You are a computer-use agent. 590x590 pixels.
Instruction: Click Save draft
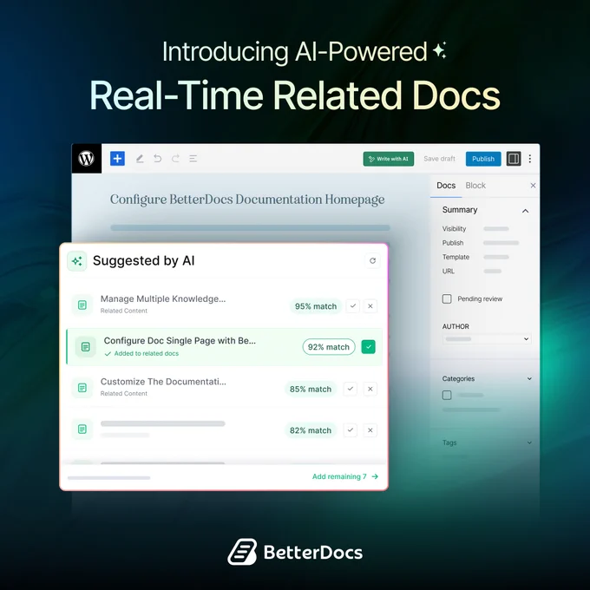point(439,159)
